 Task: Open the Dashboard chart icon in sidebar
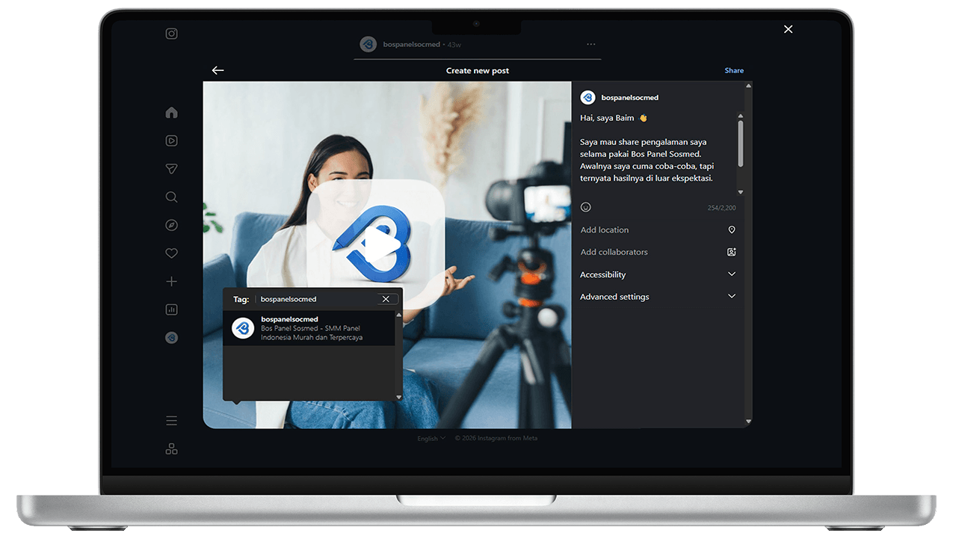coord(171,309)
